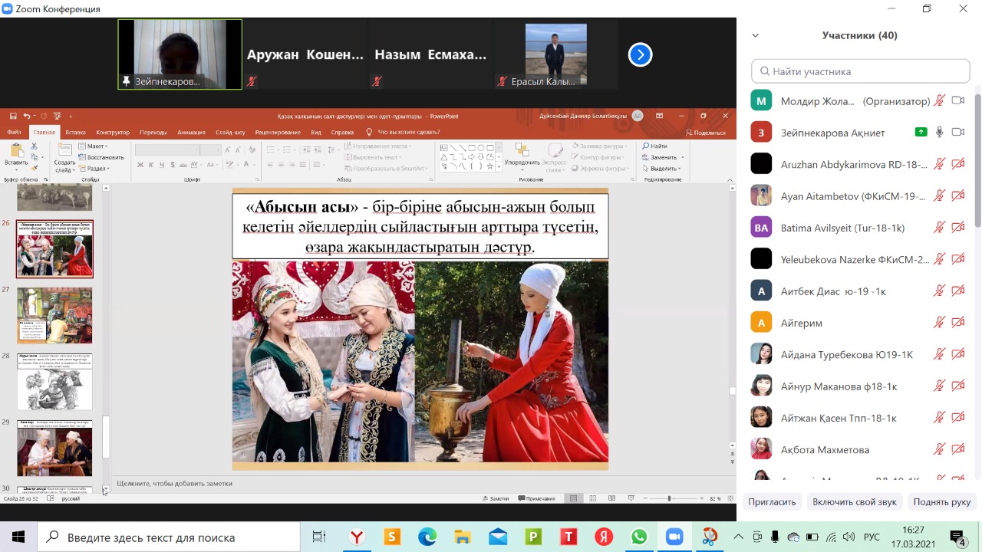Toggle muted mic icon for Ақбота Махметова

pos(939,449)
